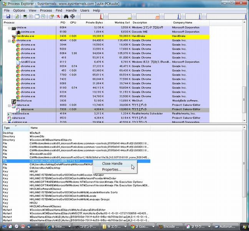Viewport: 249px width, 231px height.
Task: Choose Properties... in context menu
Action: 115,169
